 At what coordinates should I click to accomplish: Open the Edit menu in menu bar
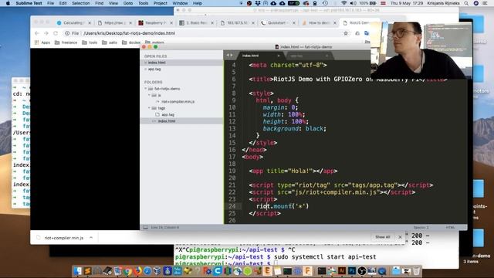(x=63, y=3)
